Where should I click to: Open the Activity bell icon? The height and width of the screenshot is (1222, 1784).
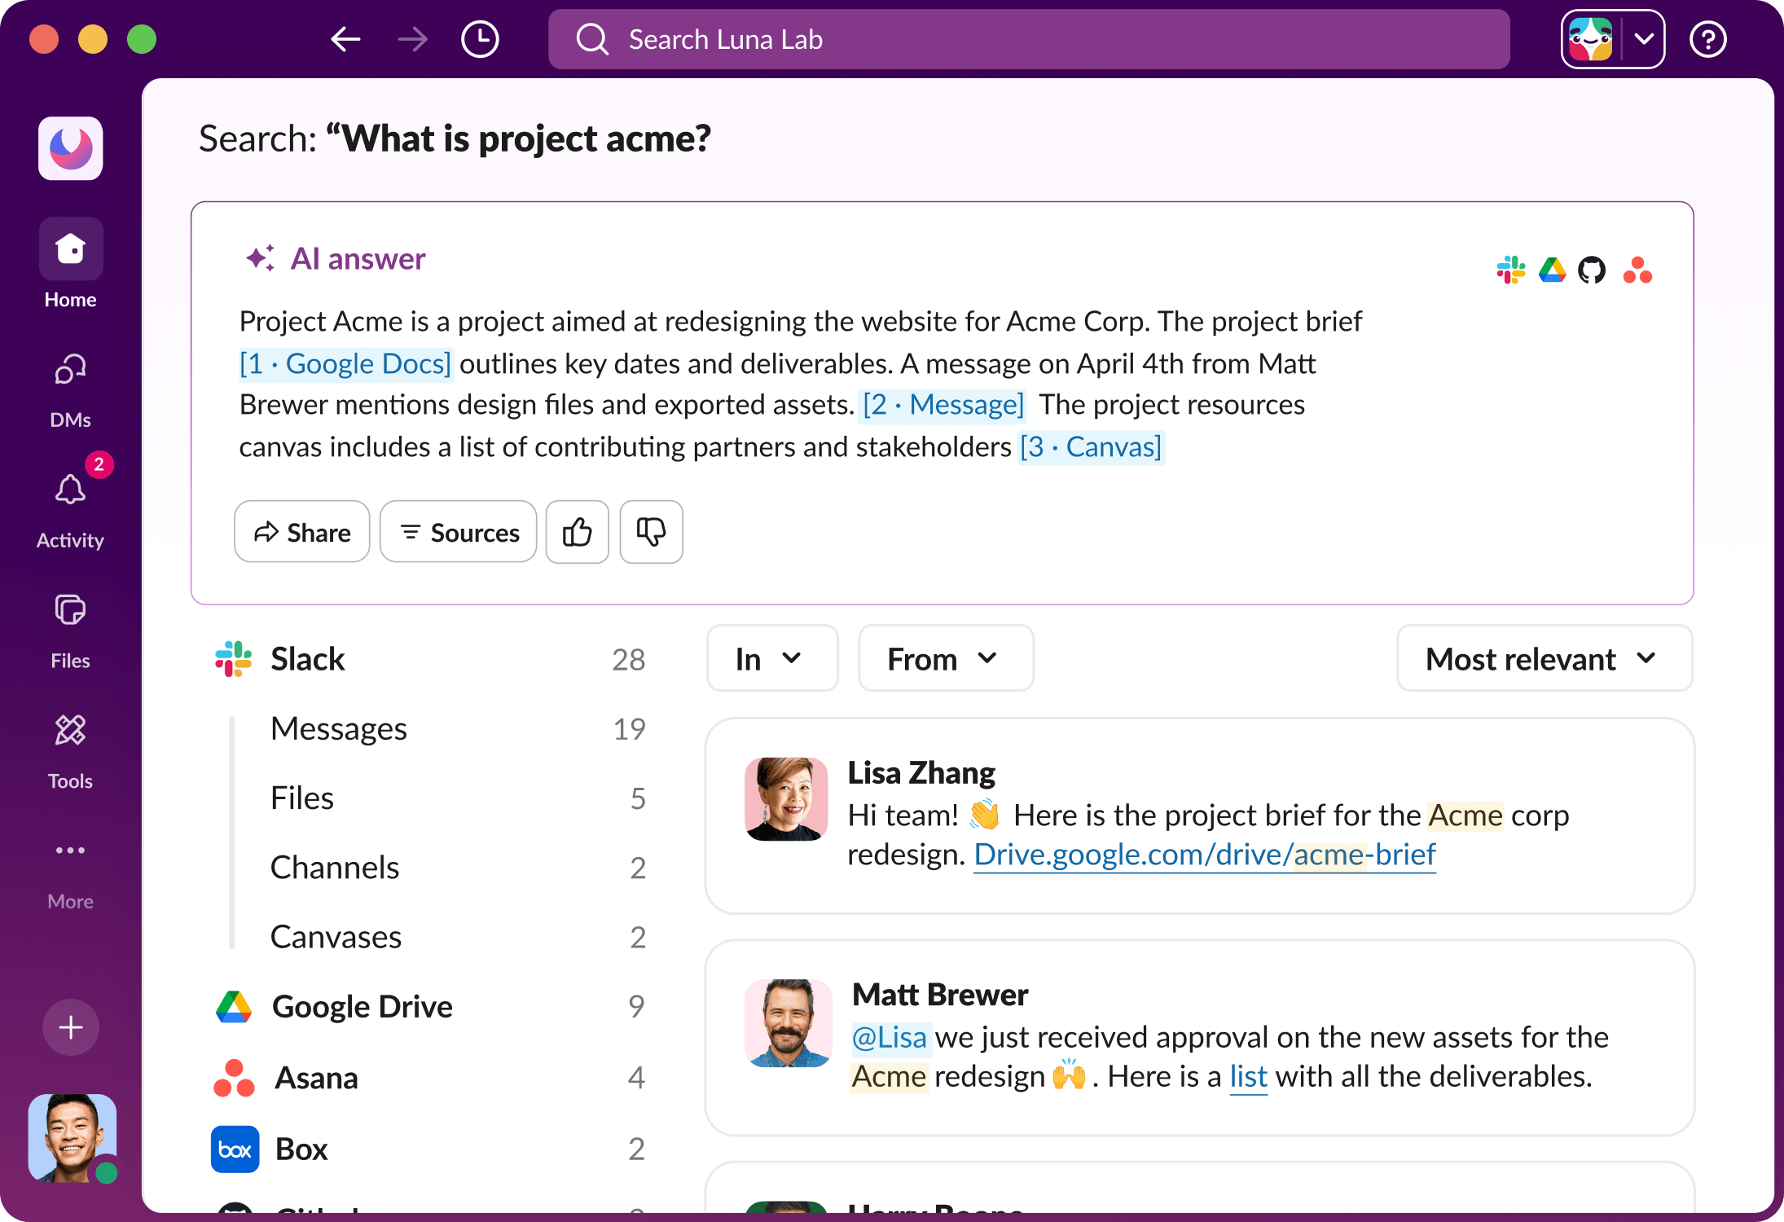[x=71, y=490]
